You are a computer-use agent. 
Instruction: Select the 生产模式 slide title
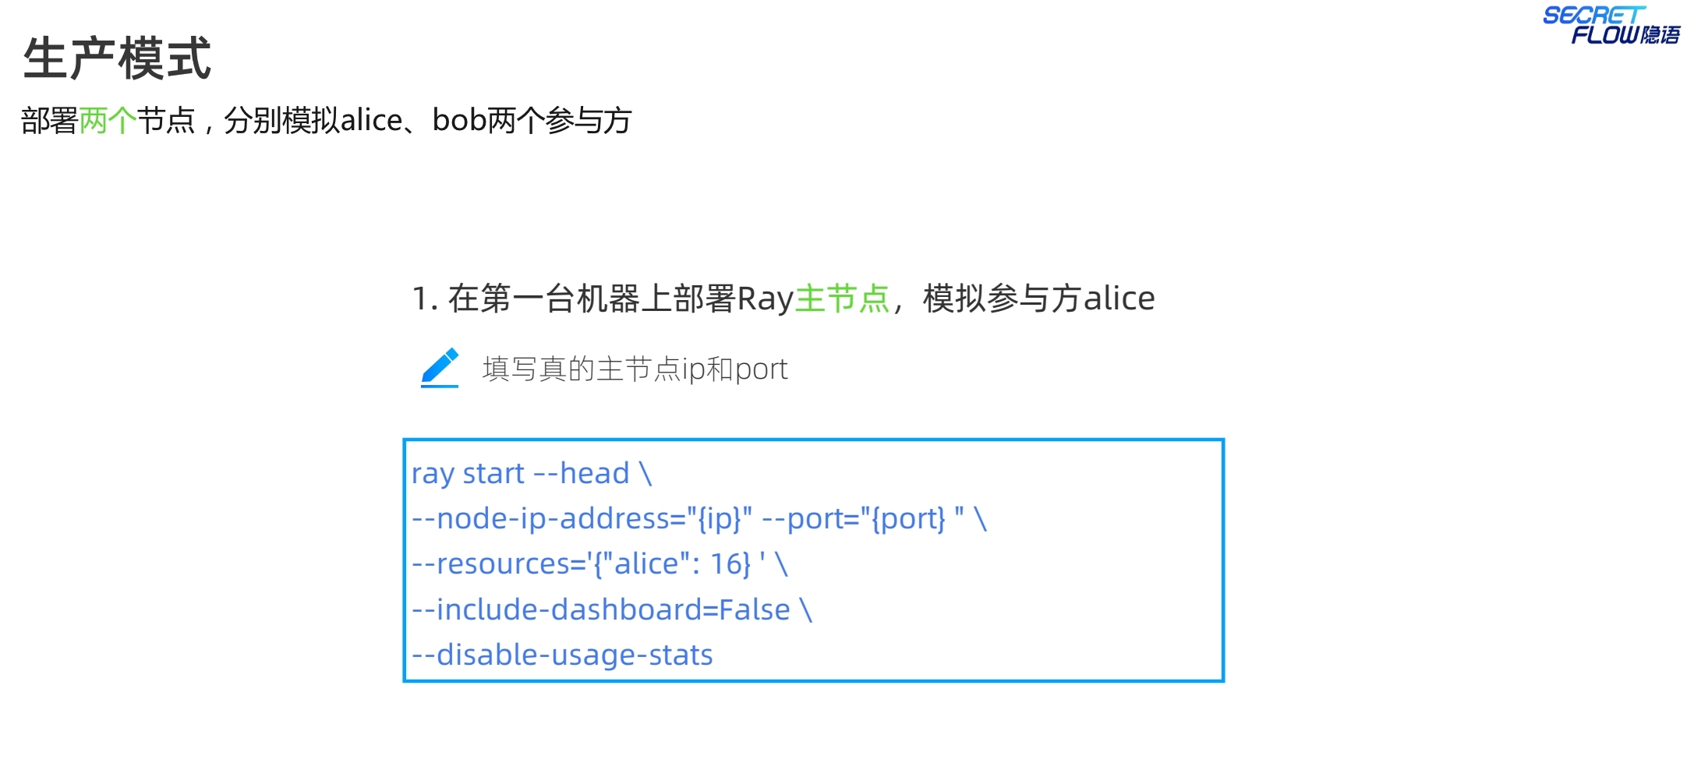coord(117,58)
